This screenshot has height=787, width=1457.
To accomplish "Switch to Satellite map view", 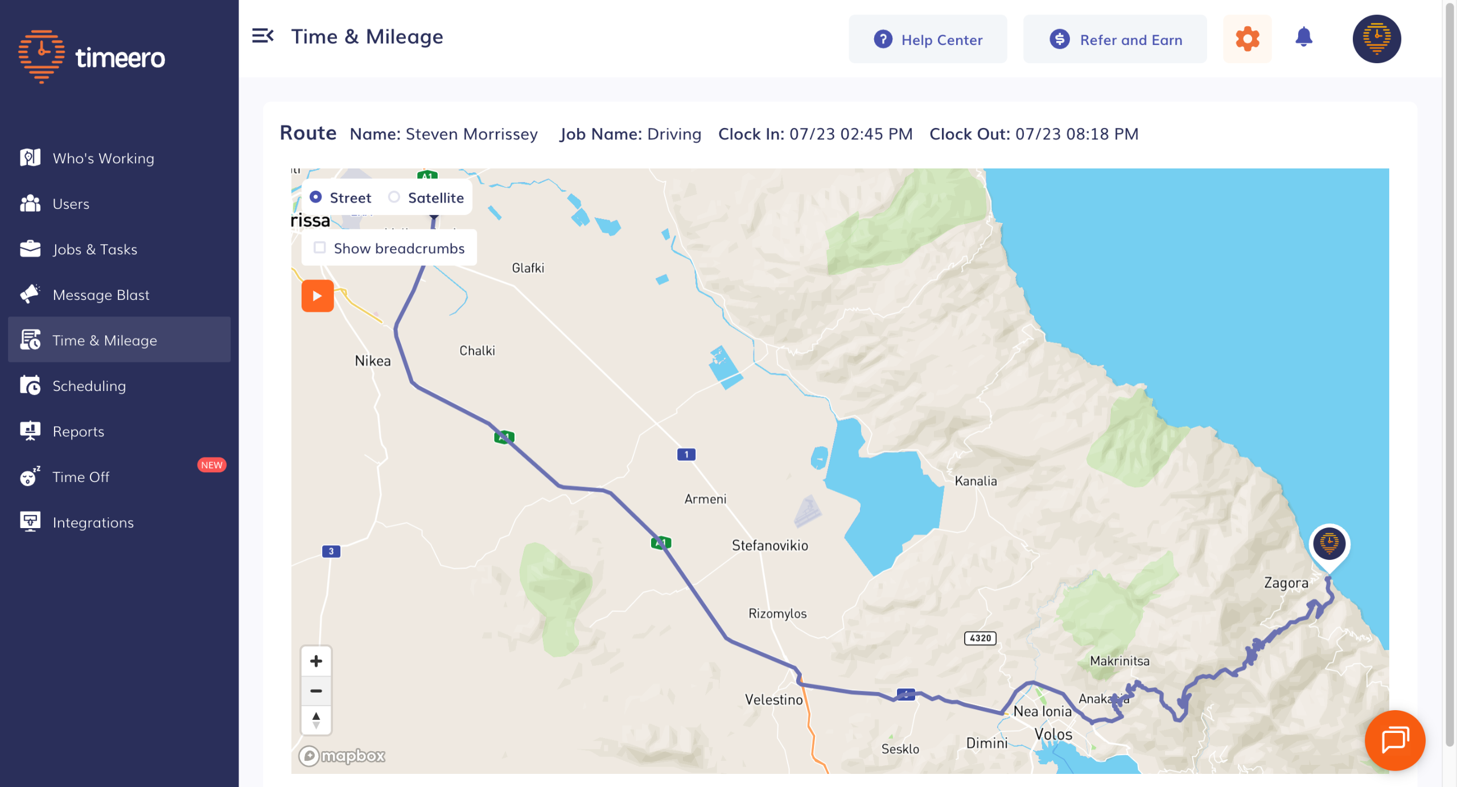I will pyautogui.click(x=394, y=197).
